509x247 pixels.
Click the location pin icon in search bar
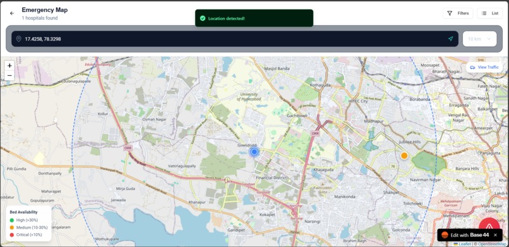pos(18,39)
